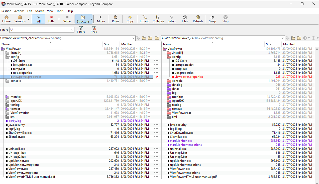This screenshot has width=319, height=184.
Task: Open the Tools menu
Action: [x=60, y=11]
